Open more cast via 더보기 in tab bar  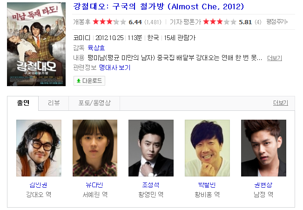pyautogui.click(x=280, y=103)
